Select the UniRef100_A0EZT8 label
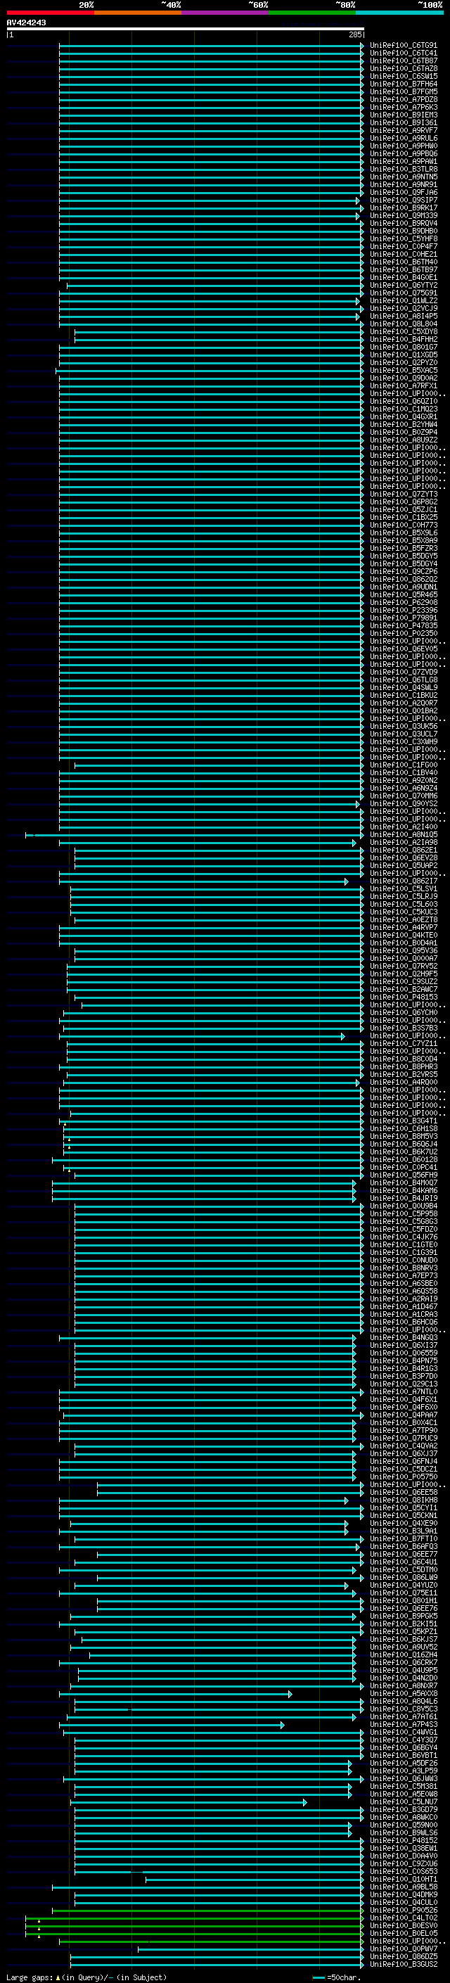Viewport: 450px width, 1983px height. click(403, 920)
